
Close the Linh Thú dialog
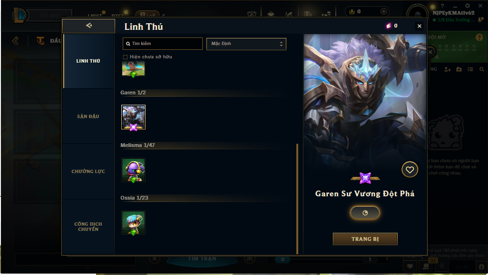click(x=419, y=26)
